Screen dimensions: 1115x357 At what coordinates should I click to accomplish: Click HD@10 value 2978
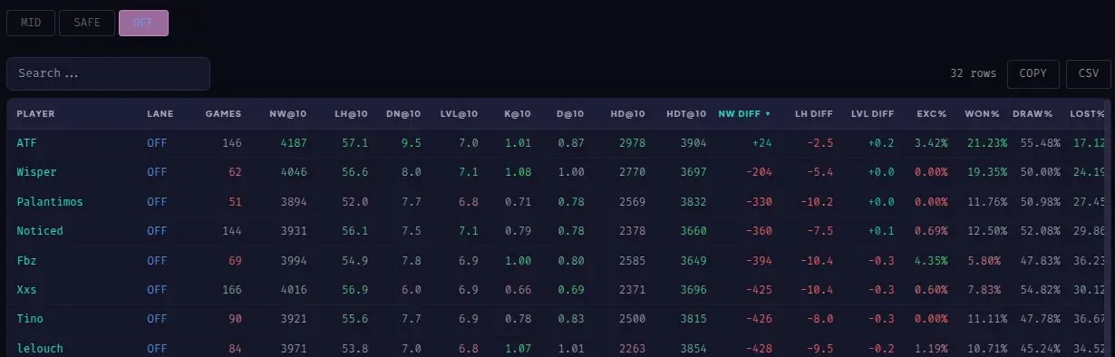click(633, 143)
